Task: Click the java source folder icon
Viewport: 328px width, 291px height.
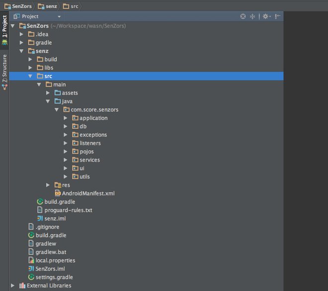Action: click(x=58, y=101)
